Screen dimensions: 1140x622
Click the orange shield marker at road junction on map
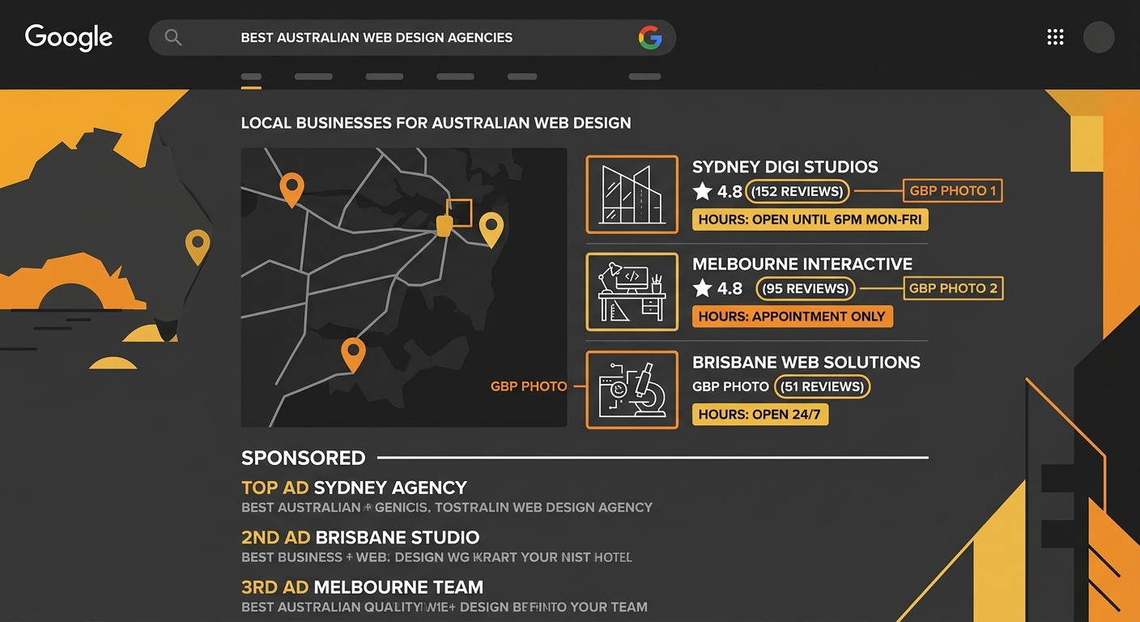tap(444, 225)
